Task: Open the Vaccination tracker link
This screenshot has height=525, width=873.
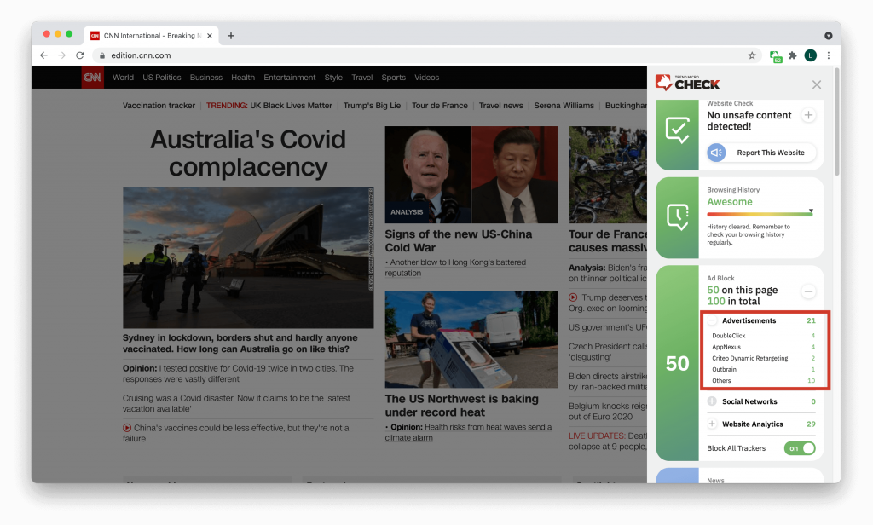Action: click(x=159, y=106)
